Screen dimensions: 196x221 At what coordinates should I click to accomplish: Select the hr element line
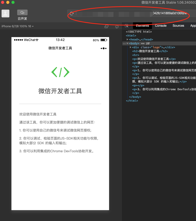pos(136,55)
